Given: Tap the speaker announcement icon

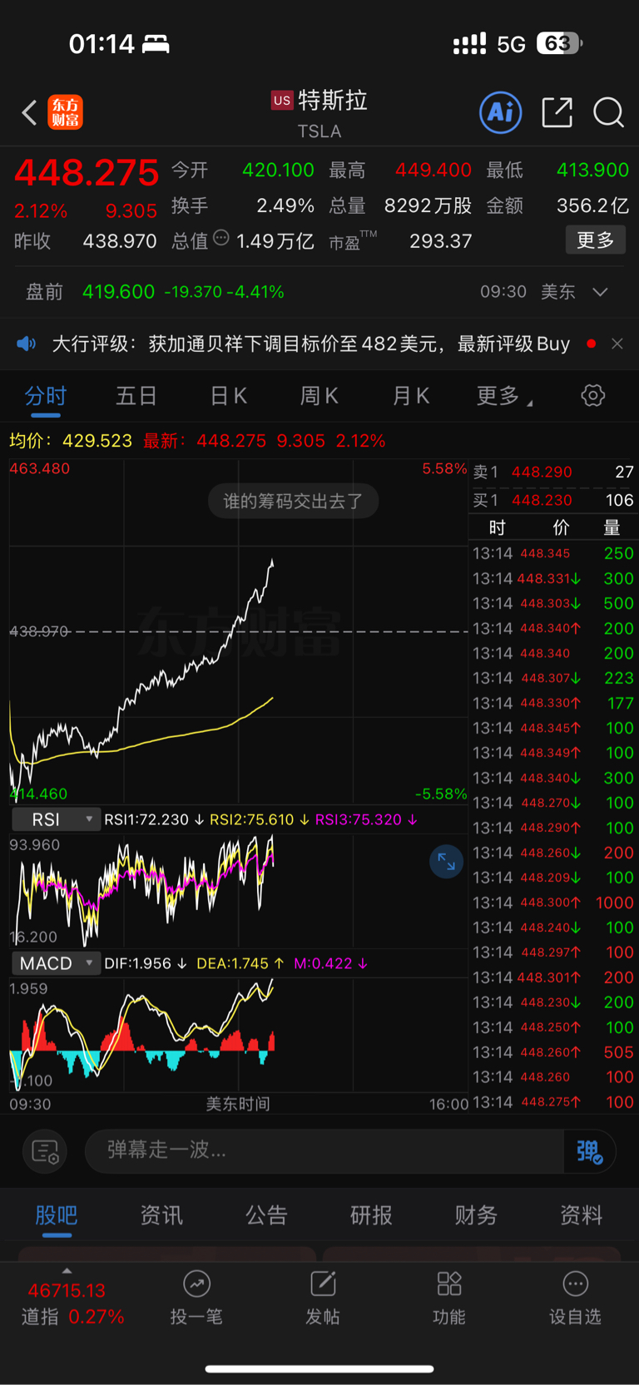Looking at the screenshot, I should (27, 344).
